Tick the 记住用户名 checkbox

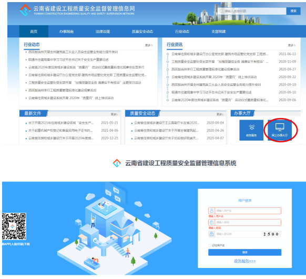tap(210, 245)
